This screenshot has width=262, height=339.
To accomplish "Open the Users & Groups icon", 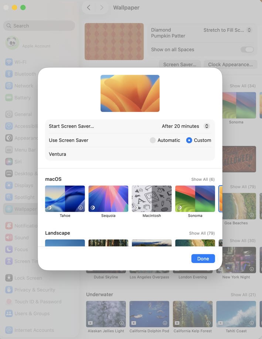I will click(x=9, y=313).
